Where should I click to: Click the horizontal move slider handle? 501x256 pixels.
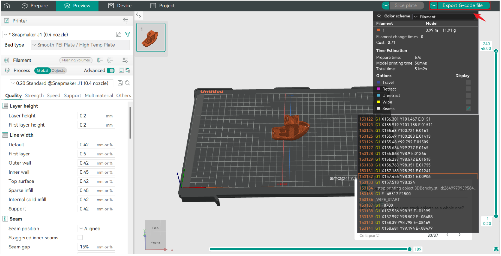coord(409,249)
